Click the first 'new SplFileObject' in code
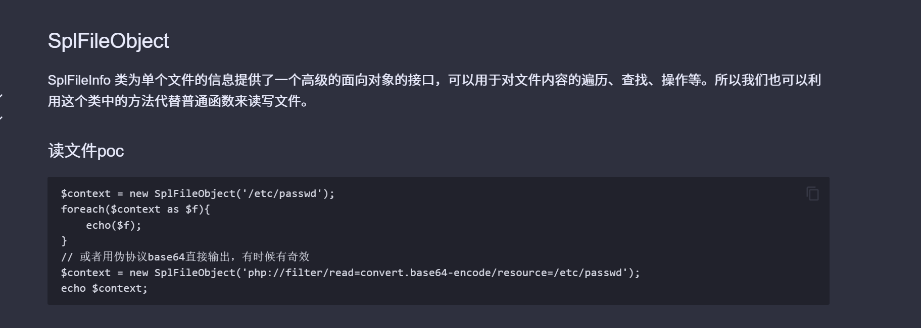The image size is (921, 328). coord(182,193)
